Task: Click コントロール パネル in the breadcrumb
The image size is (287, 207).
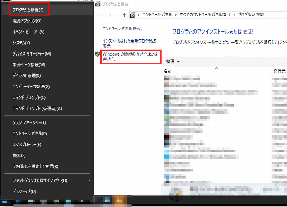Action: pyautogui.click(x=157, y=15)
